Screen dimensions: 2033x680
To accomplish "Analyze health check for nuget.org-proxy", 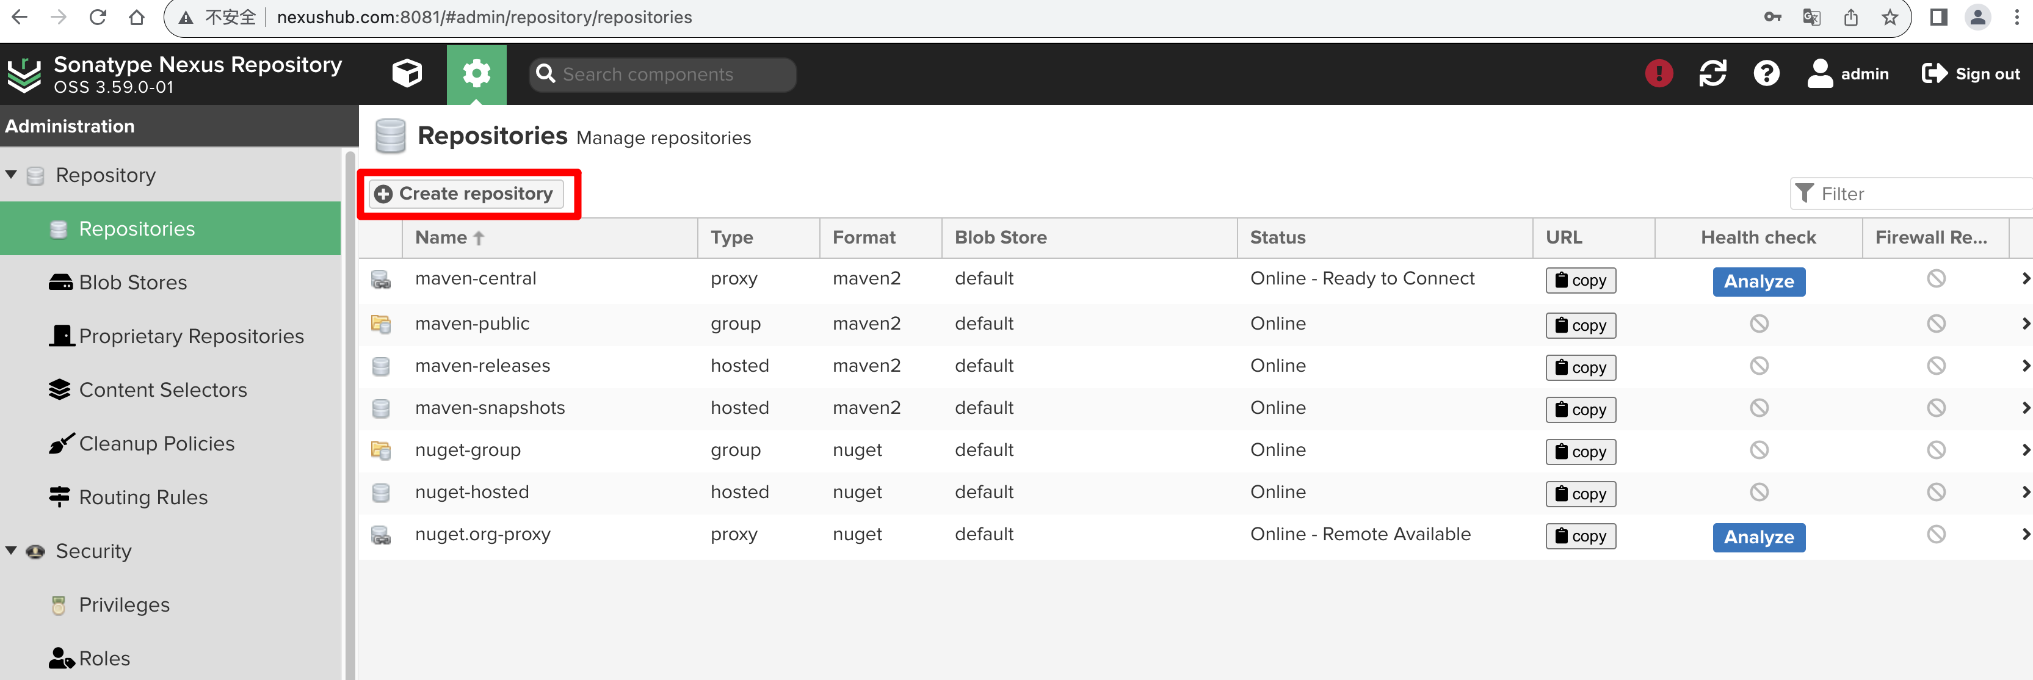I will (1758, 537).
